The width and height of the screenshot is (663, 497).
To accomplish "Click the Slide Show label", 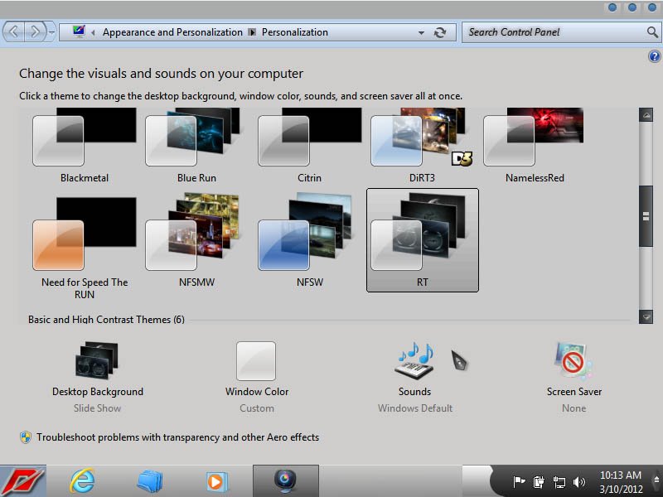I will [x=97, y=408].
